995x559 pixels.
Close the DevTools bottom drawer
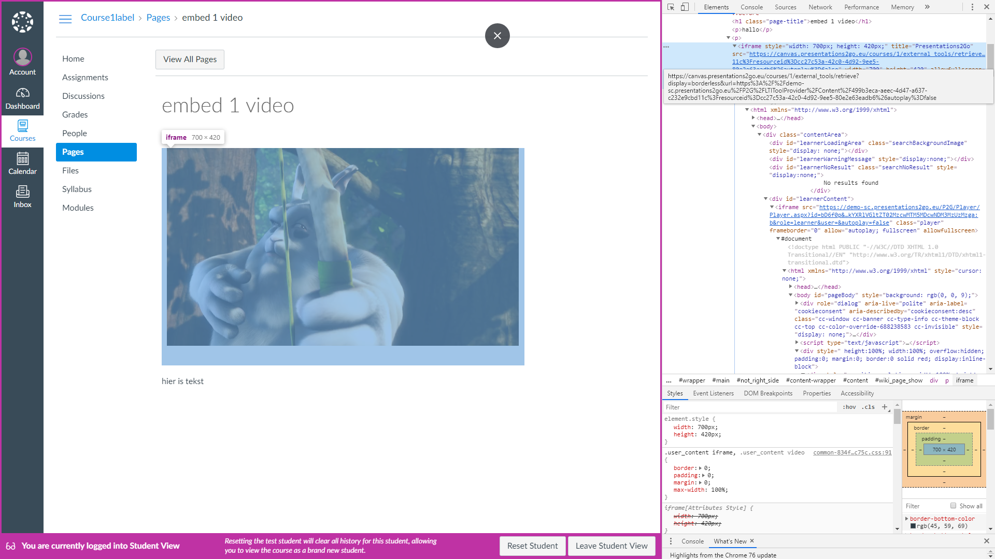pos(987,541)
